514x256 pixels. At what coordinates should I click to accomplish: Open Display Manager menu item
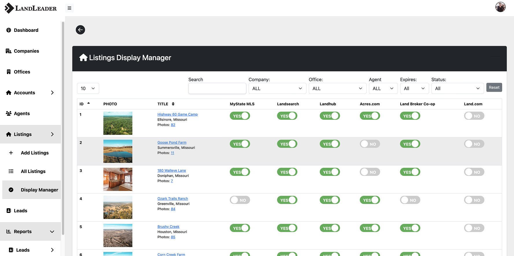[x=32, y=190]
